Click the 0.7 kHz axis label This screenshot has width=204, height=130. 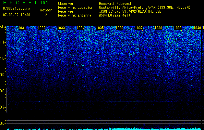tap(3, 107)
